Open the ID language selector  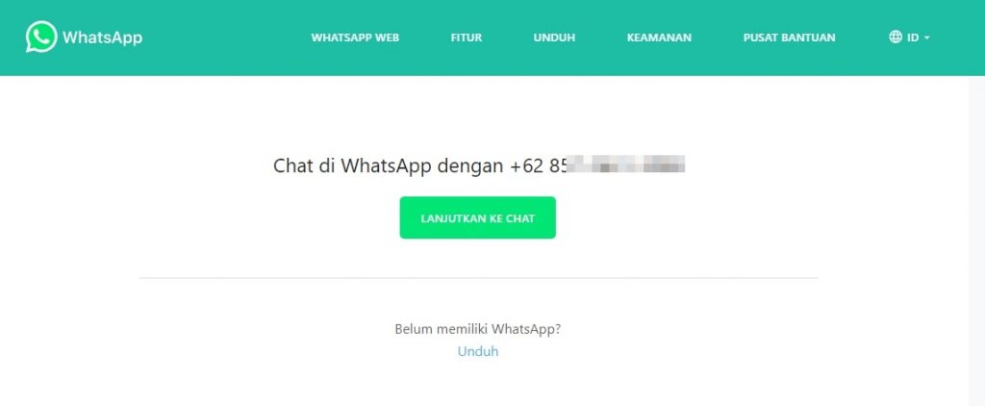[909, 38]
